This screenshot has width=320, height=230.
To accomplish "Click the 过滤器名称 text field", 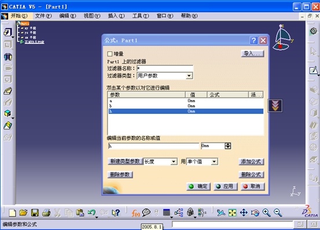I will 165,68.
